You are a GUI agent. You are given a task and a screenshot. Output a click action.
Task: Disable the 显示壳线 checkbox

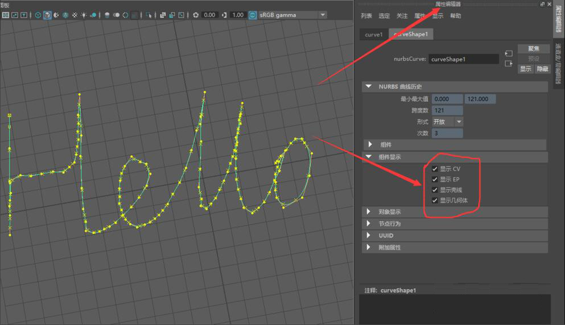[x=435, y=190]
